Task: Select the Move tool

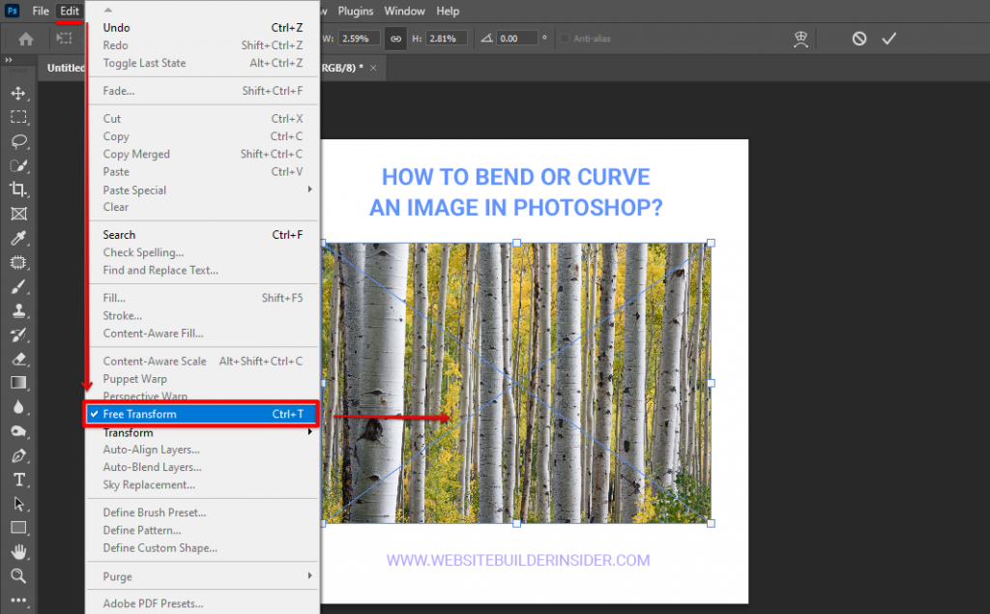Action: click(x=18, y=93)
